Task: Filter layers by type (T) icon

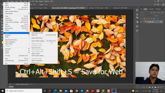Action: [x=156, y=13]
